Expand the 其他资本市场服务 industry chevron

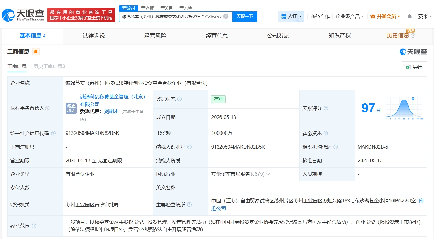coord(268,174)
